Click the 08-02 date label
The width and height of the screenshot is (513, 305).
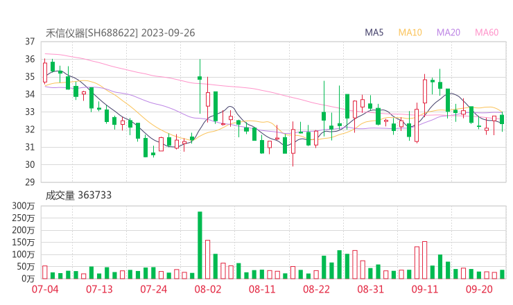(x=208, y=289)
